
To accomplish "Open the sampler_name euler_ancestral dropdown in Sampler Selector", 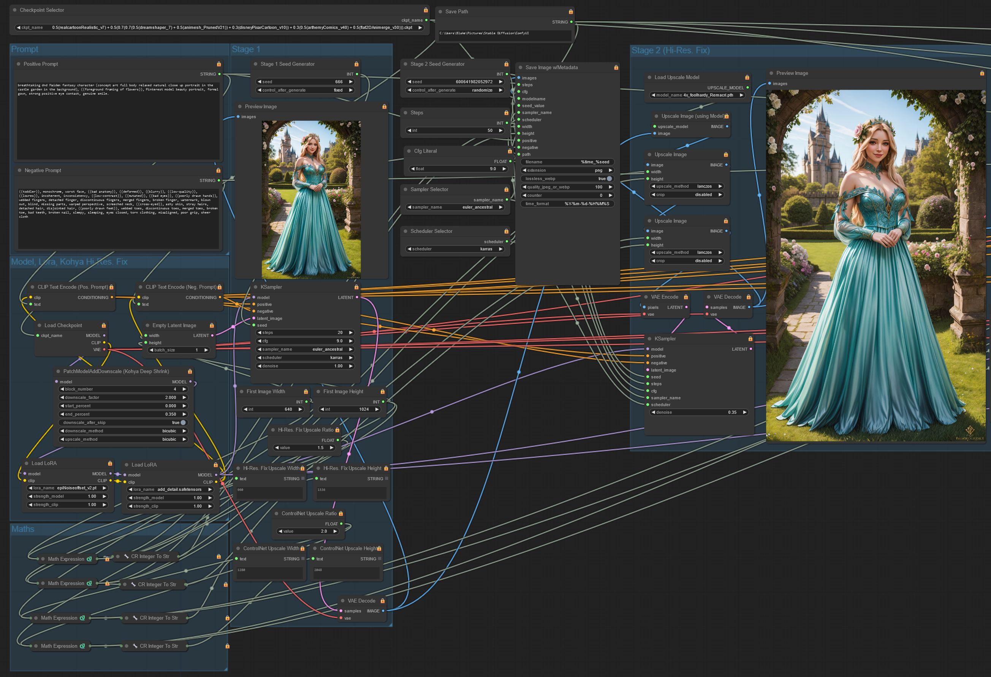I will 456,207.
